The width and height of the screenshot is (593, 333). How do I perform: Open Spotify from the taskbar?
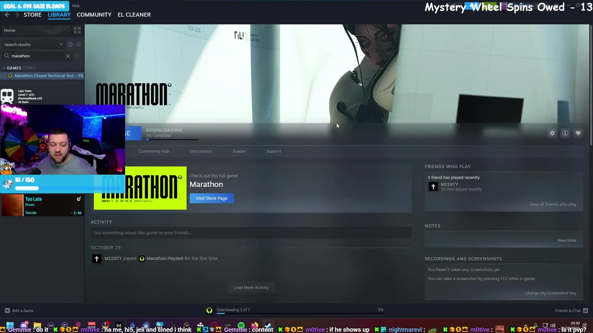click(241, 326)
